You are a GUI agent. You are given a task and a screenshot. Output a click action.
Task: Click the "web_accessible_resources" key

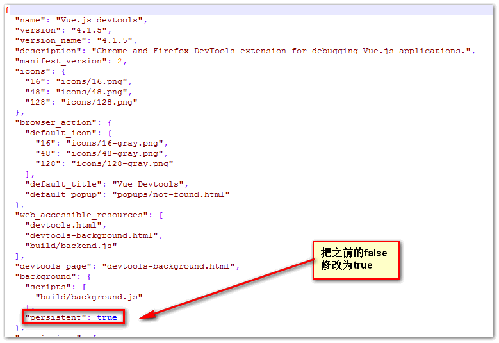(x=81, y=215)
